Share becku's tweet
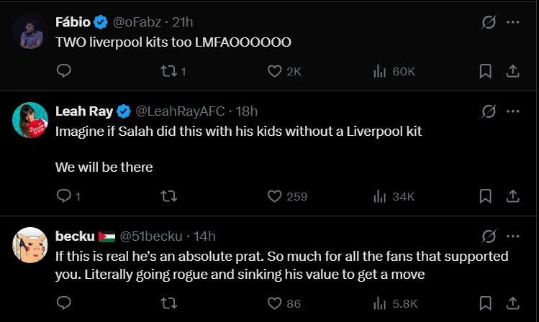Screen dimensions: 539x322 point(512,303)
